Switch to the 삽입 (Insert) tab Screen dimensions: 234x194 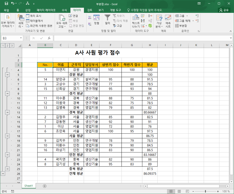coord(28,10)
